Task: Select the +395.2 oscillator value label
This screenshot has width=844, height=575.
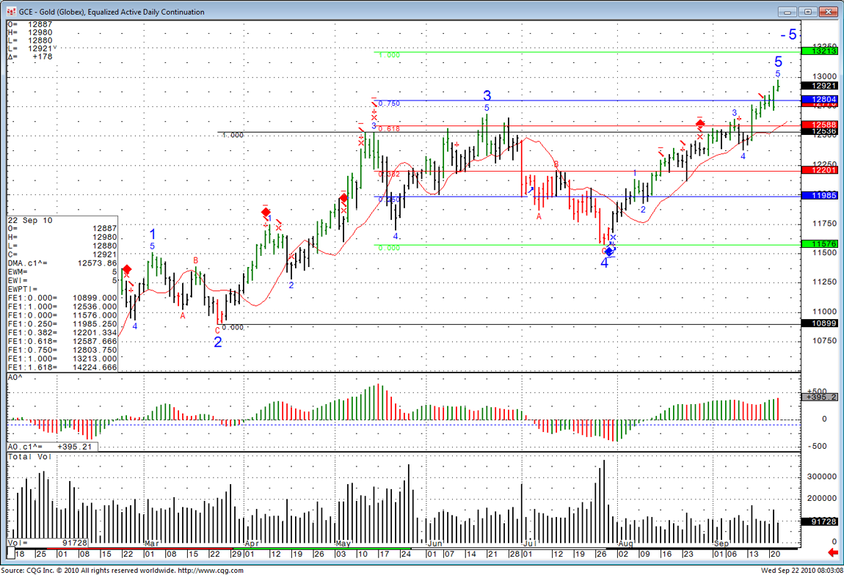Action: click(x=819, y=397)
